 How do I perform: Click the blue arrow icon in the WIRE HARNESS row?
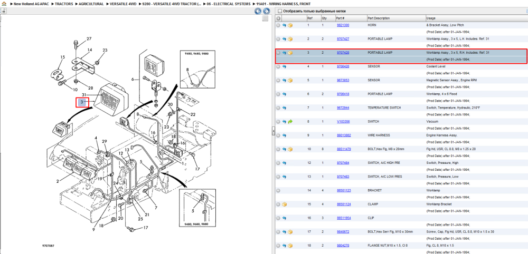(284, 135)
